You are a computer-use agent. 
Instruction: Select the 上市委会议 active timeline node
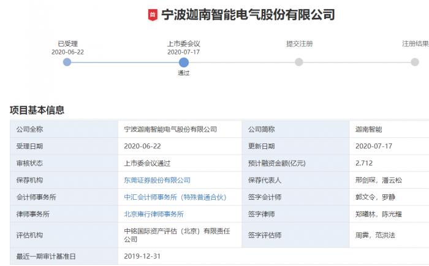click(x=184, y=62)
